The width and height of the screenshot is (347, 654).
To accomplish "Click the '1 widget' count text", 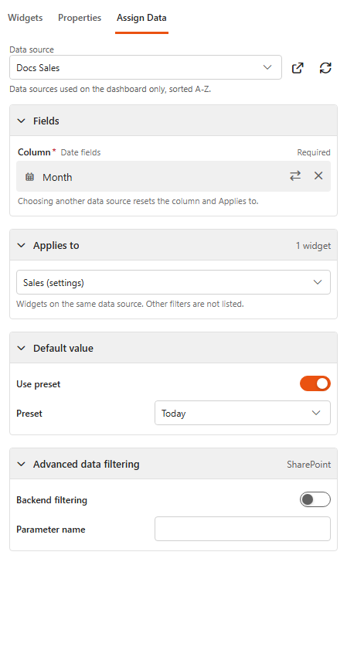I will (313, 246).
